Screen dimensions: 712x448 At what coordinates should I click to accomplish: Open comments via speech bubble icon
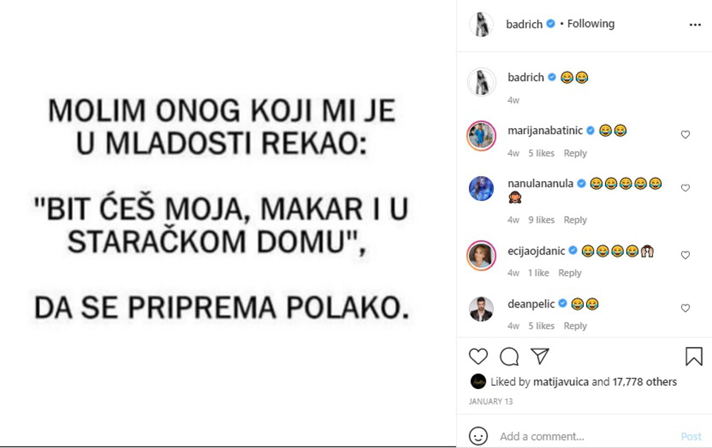(x=509, y=357)
